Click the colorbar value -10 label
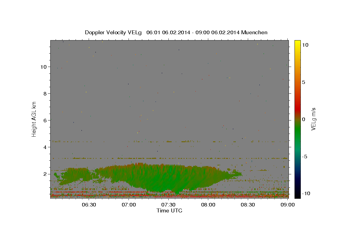 [306, 194]
